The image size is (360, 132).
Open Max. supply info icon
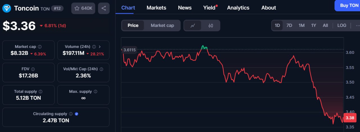[x=96, y=92]
